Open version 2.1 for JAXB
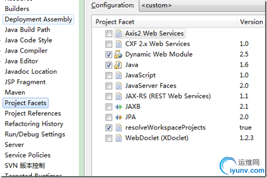 [244, 107]
